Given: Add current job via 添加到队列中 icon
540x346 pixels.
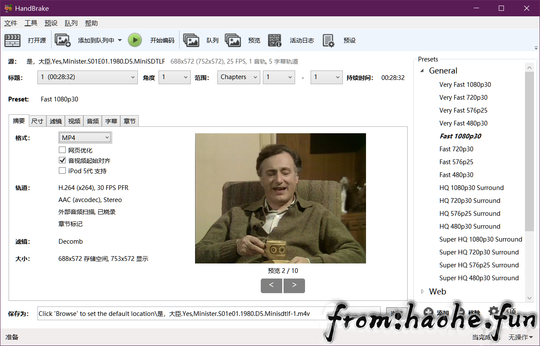Looking at the screenshot, I should [63, 40].
